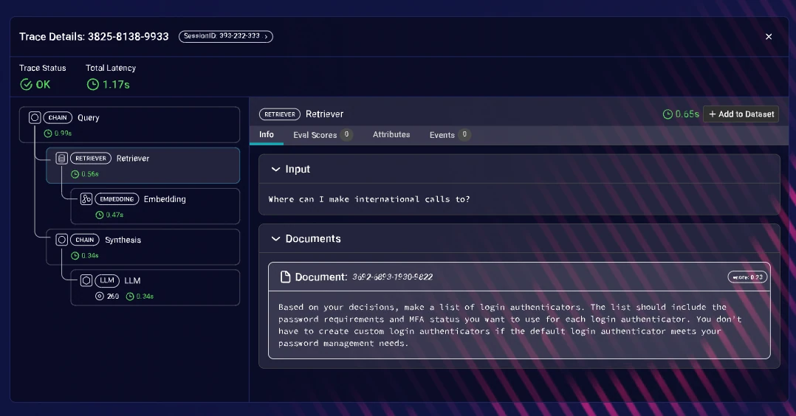Open the SessionID 393-232-333 badge

226,37
